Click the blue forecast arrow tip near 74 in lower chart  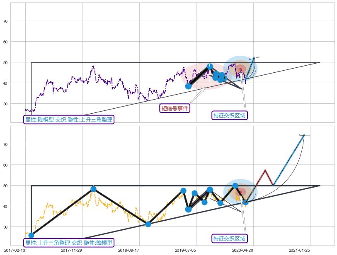pos(304,135)
